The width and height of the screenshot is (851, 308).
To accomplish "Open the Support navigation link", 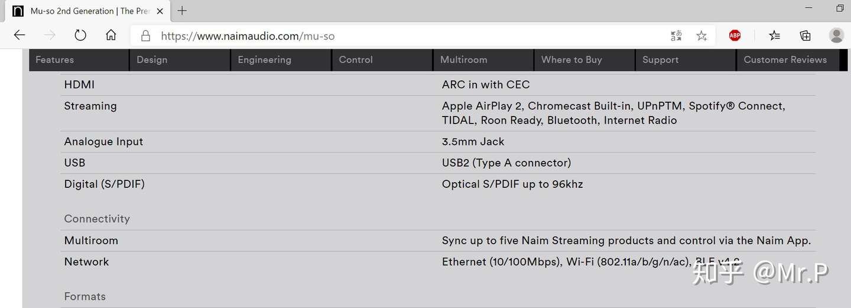I will coord(686,60).
